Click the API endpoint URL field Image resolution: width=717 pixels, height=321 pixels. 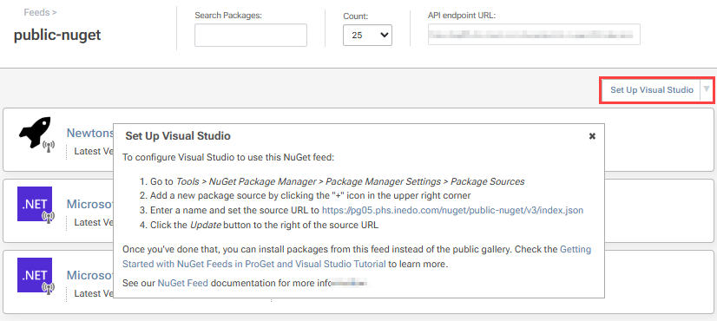coord(534,35)
